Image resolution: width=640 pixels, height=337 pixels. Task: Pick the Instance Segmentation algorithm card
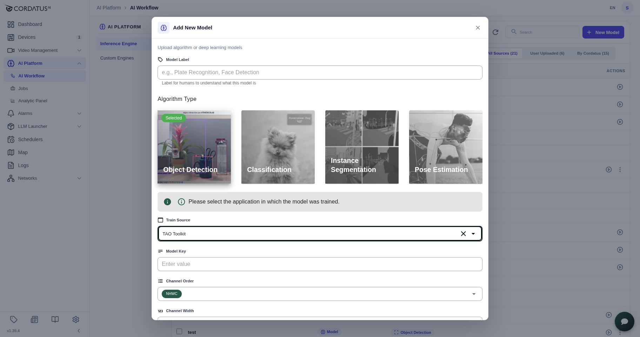pos(362,147)
